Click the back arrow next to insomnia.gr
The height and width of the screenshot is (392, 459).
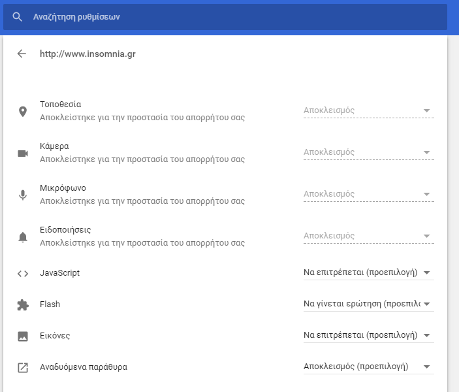22,54
